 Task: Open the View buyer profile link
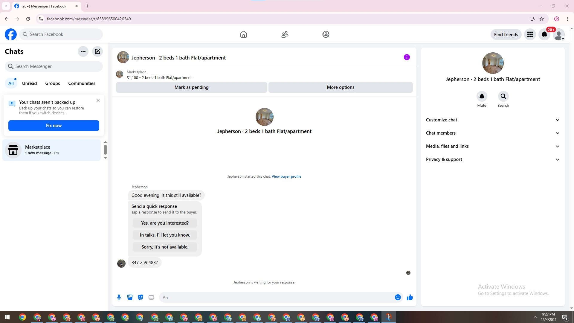point(286,176)
